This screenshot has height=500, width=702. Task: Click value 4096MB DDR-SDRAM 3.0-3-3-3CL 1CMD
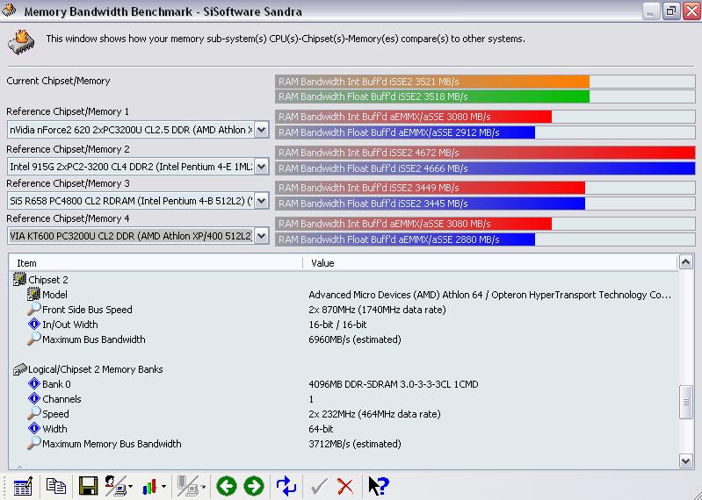pos(393,384)
